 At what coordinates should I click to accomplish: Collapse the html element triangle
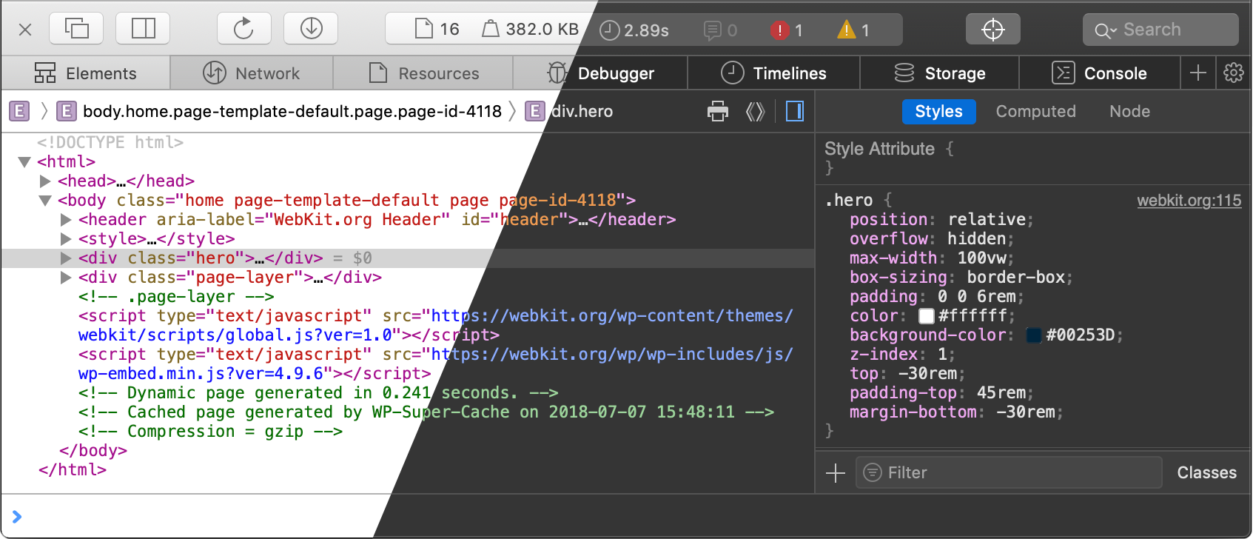(x=24, y=161)
